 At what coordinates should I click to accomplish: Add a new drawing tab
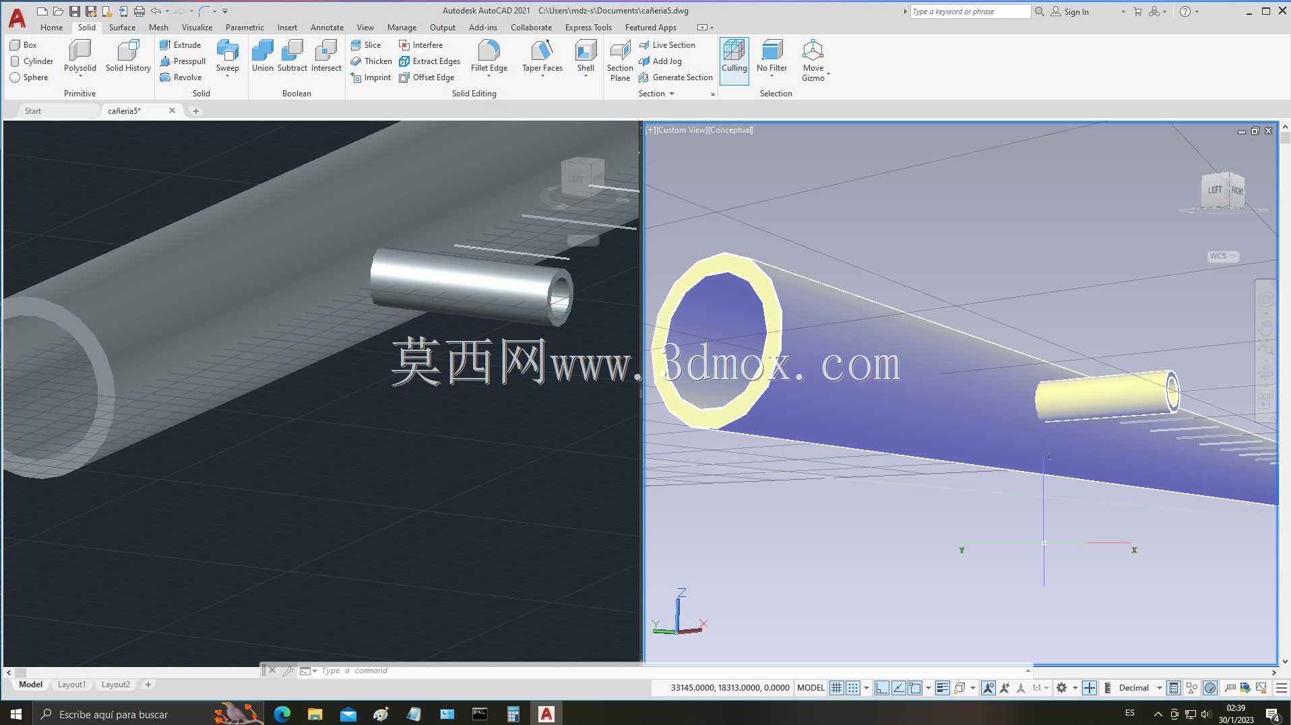coord(196,111)
